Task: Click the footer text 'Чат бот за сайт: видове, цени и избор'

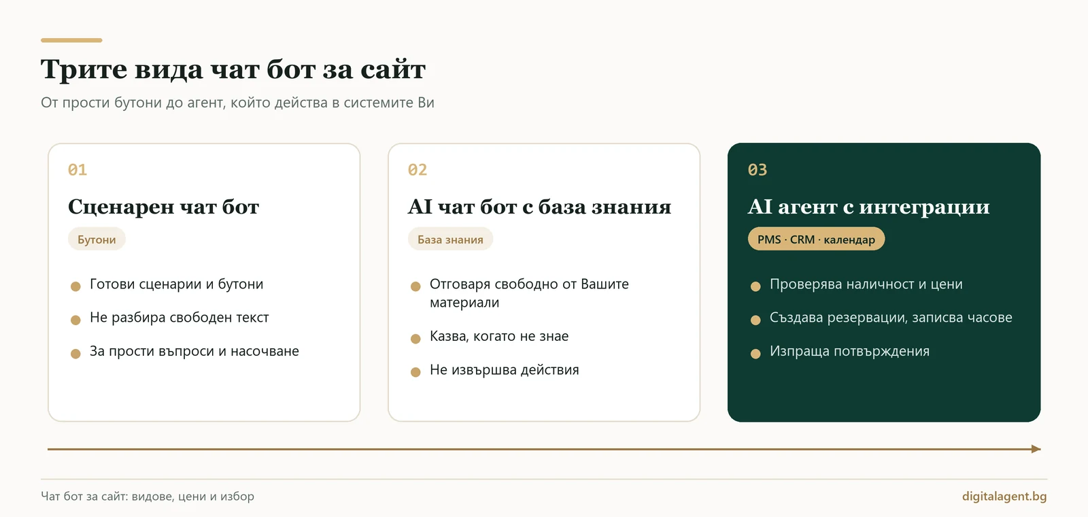Action: click(148, 497)
